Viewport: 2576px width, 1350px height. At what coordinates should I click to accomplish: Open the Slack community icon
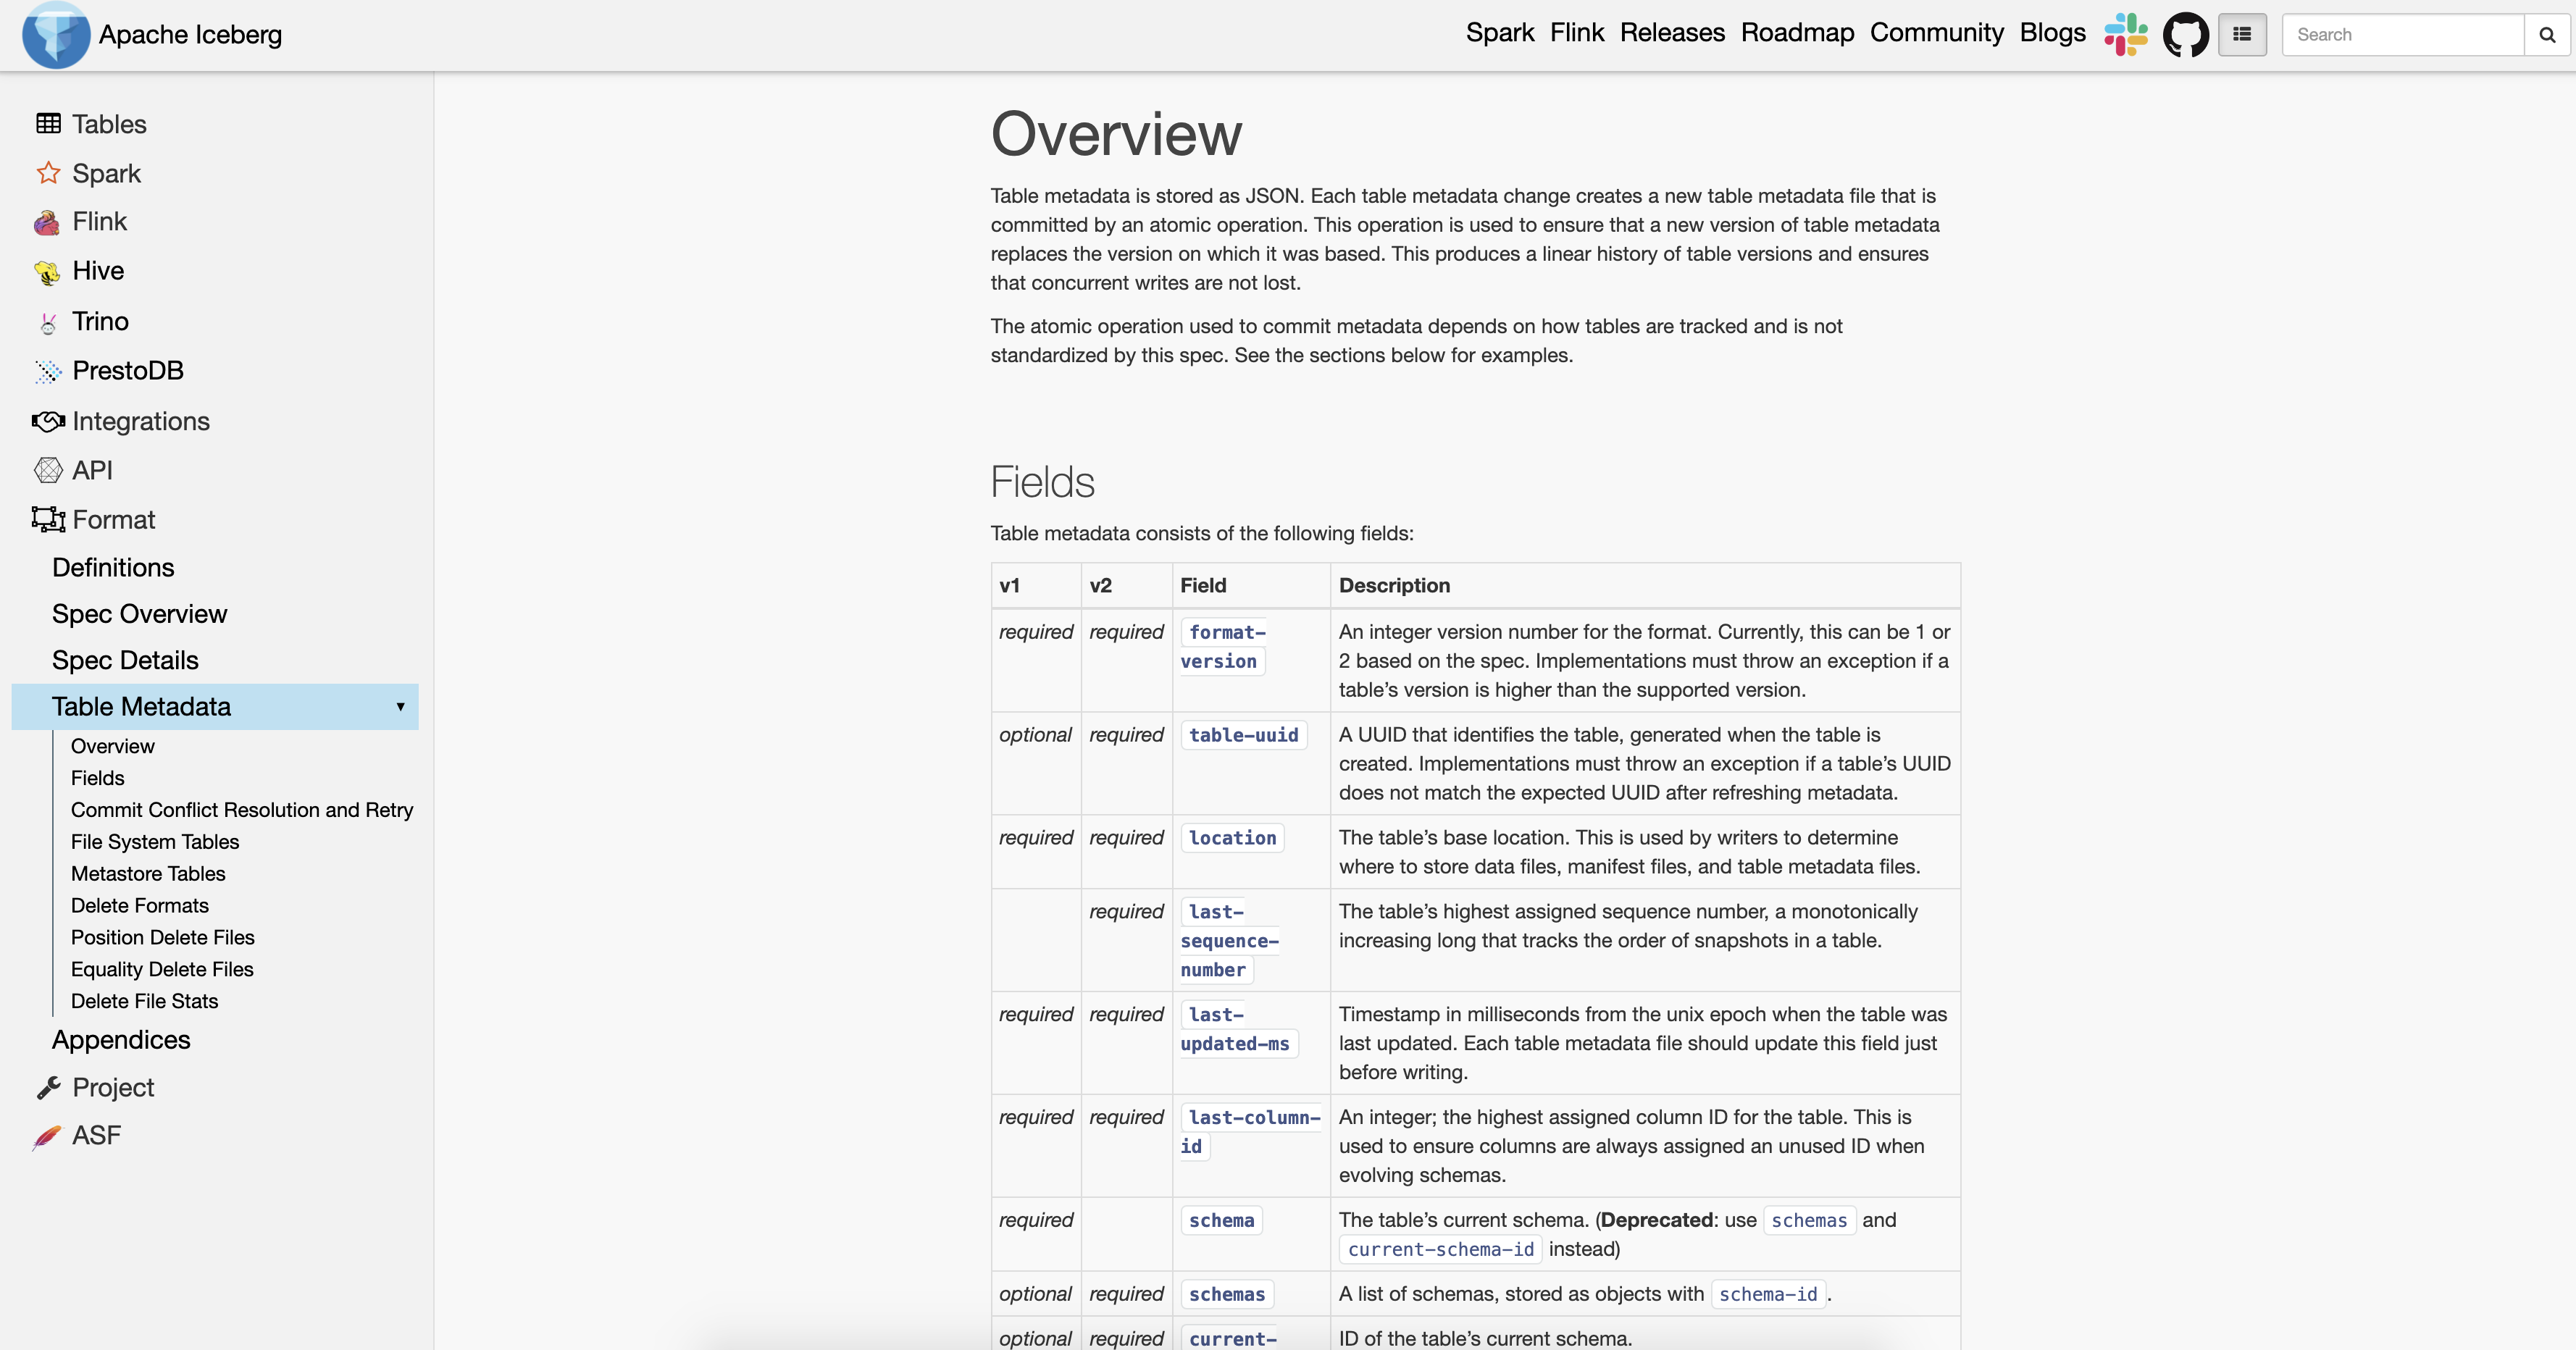2125,35
